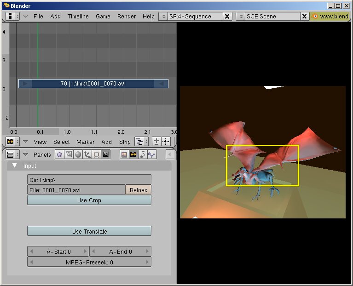Viewport: 353px width, 286px height.
Task: Open the Game menu
Action: pyautogui.click(x=103, y=17)
